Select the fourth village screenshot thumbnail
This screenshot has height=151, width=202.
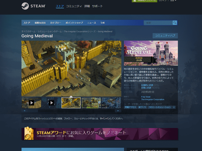coord(91,103)
